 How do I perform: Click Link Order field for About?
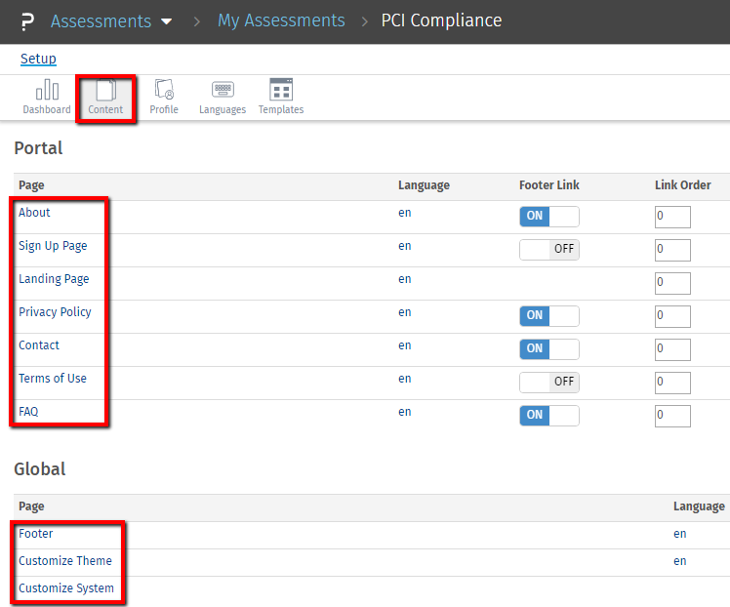[672, 217]
